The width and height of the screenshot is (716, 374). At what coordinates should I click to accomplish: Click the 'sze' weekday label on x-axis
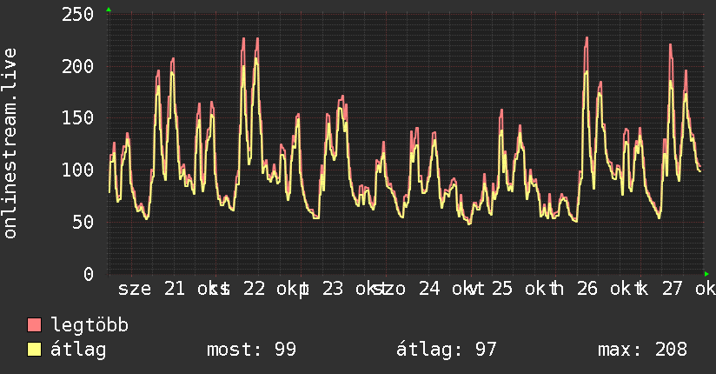tap(134, 290)
